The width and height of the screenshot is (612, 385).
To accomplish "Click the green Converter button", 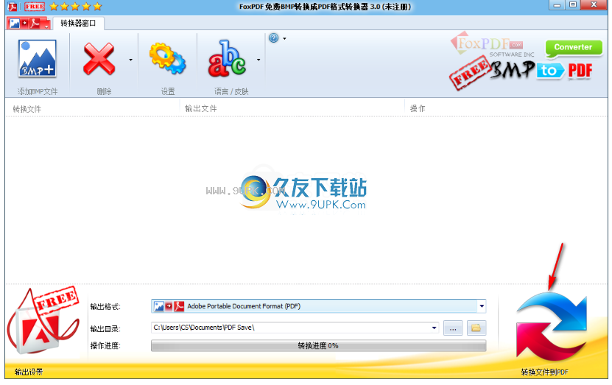I will [x=574, y=48].
